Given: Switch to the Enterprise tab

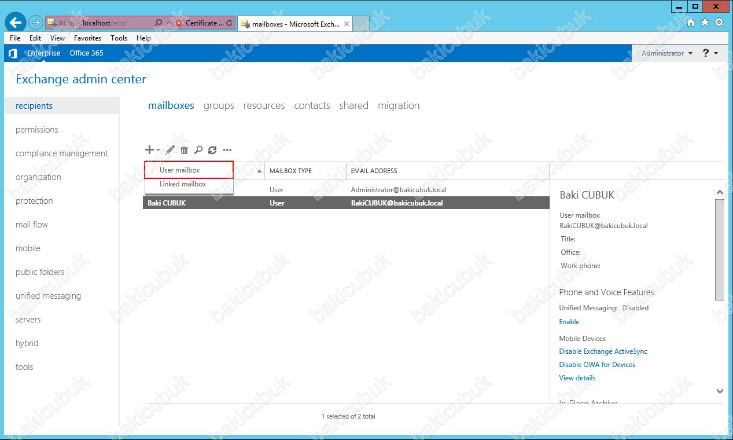Looking at the screenshot, I should click(43, 53).
